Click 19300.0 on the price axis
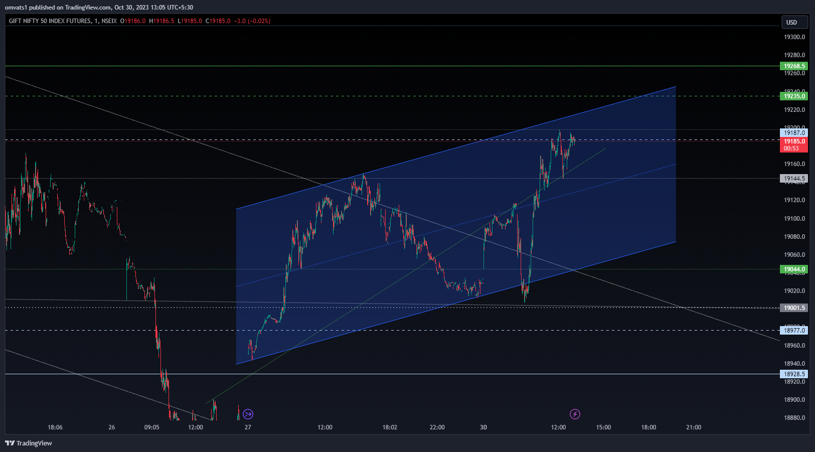815x452 pixels. [x=794, y=37]
